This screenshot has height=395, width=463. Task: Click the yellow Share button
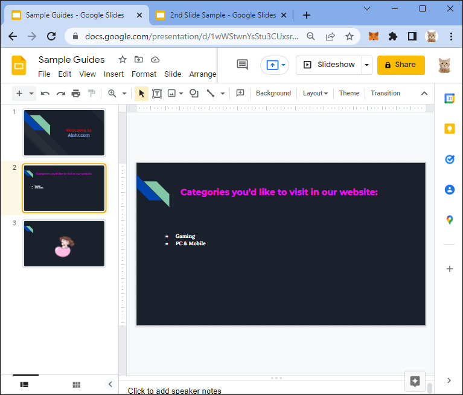(401, 65)
